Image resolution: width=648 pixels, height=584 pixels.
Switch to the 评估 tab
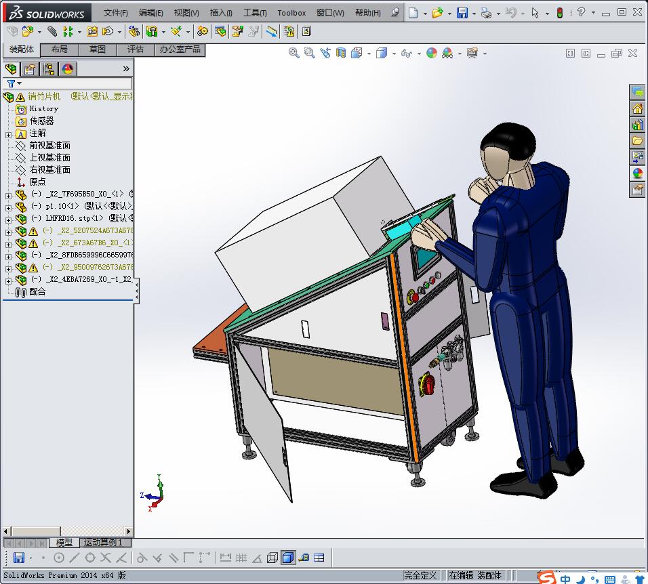136,49
